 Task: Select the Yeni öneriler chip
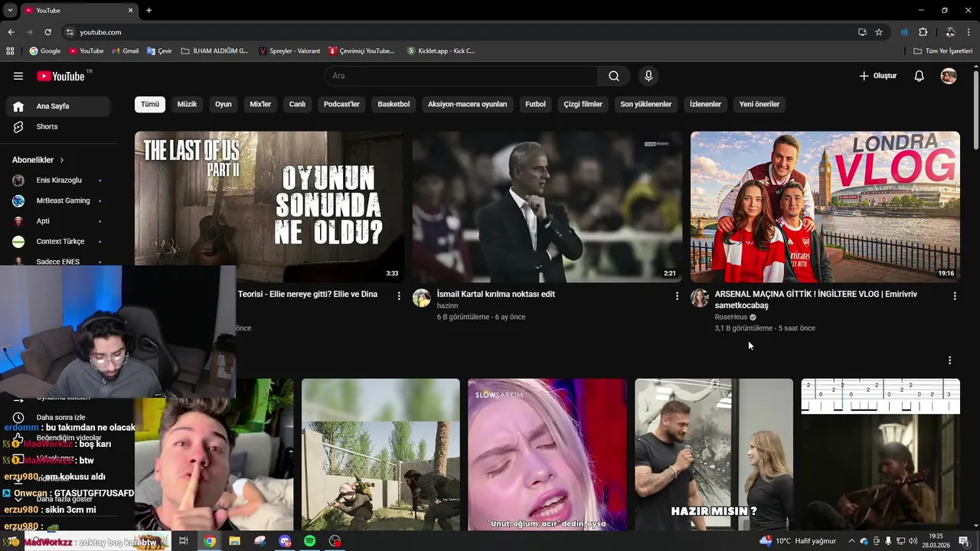click(x=759, y=104)
